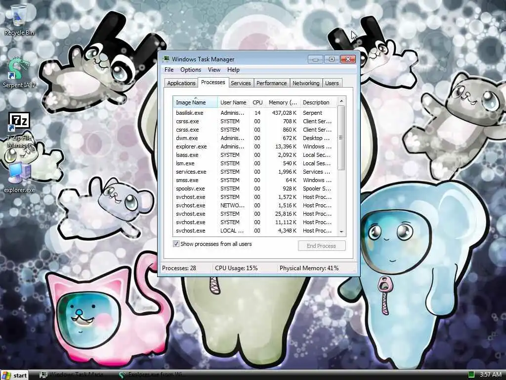Click the Task Manager title bar icon
The image size is (506, 380).
click(x=166, y=59)
